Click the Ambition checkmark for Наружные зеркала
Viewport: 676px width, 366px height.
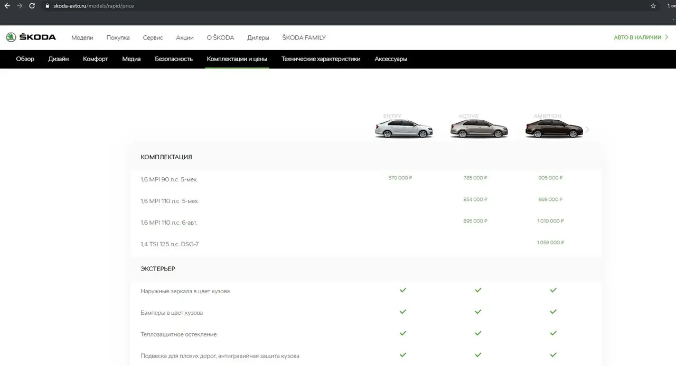click(553, 290)
